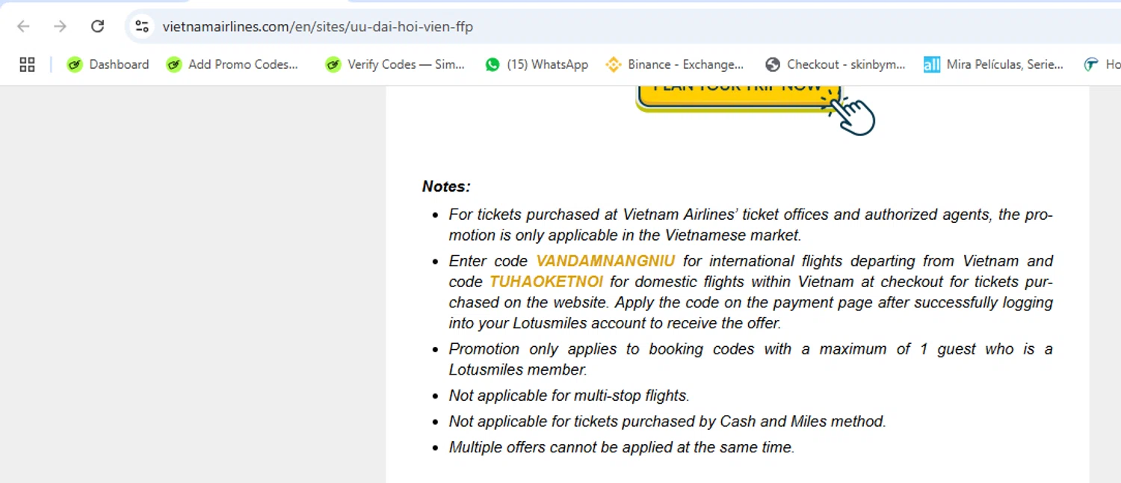This screenshot has height=483, width=1121.
Task: Click the Dashboard bookmark favicon
Action: 74,65
